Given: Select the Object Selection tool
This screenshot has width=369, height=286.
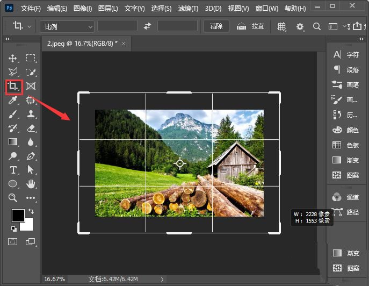Looking at the screenshot, I should [x=31, y=101].
